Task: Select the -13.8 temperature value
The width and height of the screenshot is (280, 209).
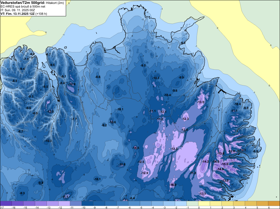Action: point(221,154)
